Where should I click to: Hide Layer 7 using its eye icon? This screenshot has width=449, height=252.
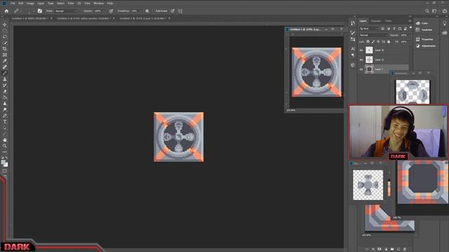361,69
